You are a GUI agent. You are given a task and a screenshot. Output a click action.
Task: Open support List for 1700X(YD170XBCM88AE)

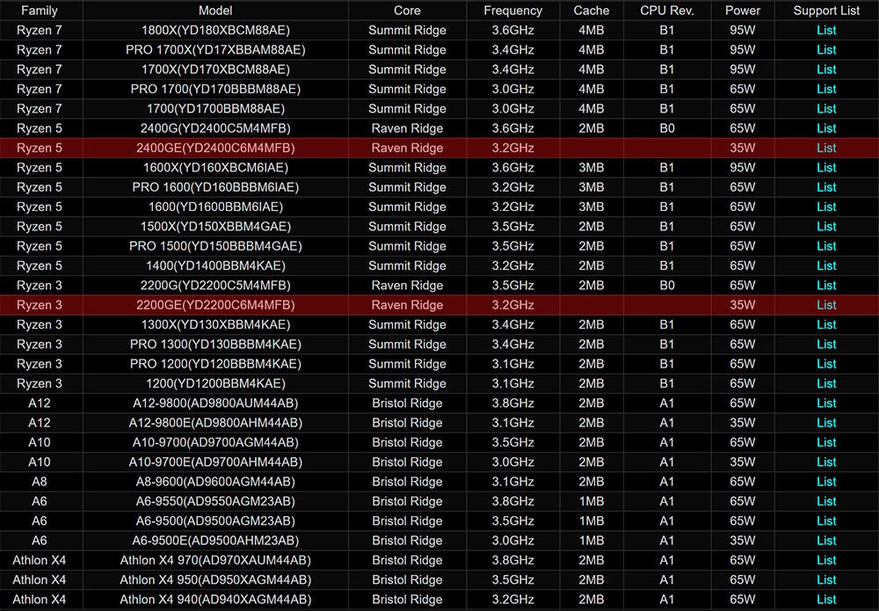pyautogui.click(x=826, y=69)
